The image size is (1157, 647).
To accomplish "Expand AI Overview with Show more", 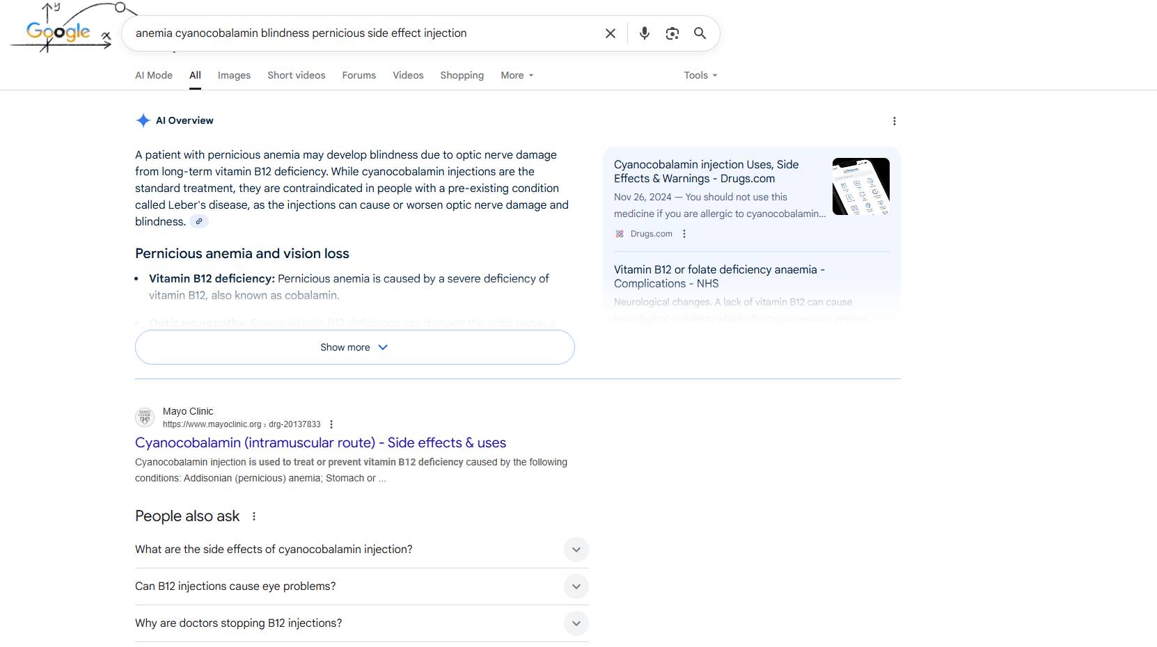I will click(355, 347).
